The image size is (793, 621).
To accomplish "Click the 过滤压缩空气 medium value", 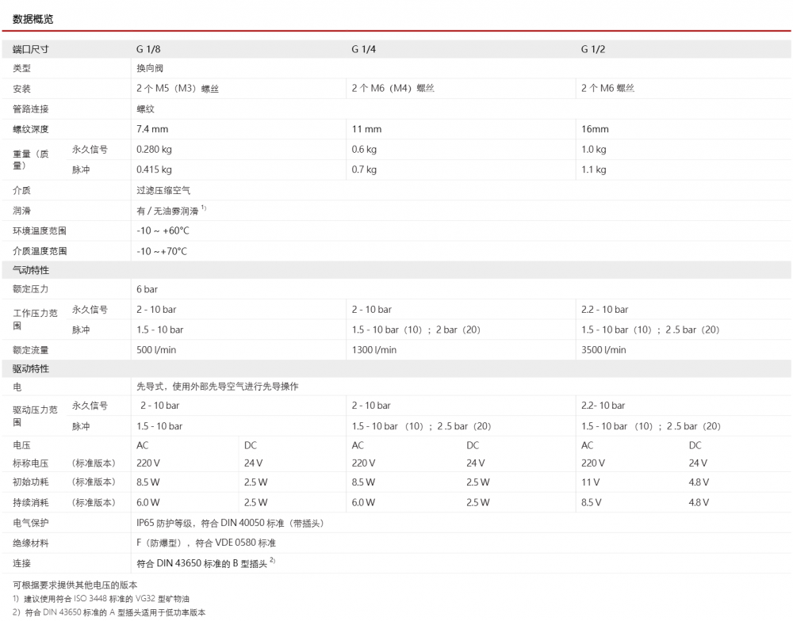I will [x=163, y=190].
